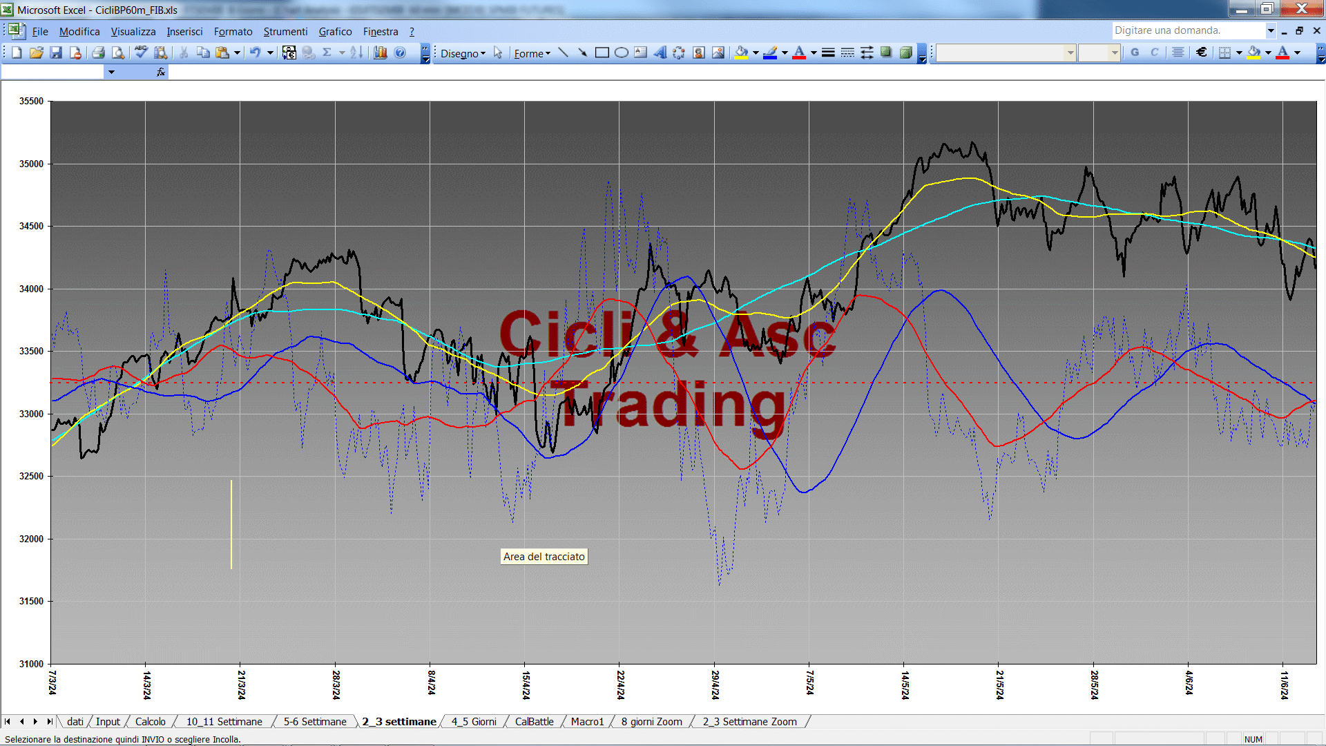
Task: Switch to the 2_3 Settimane Zoom sheet tab
Action: tap(749, 721)
